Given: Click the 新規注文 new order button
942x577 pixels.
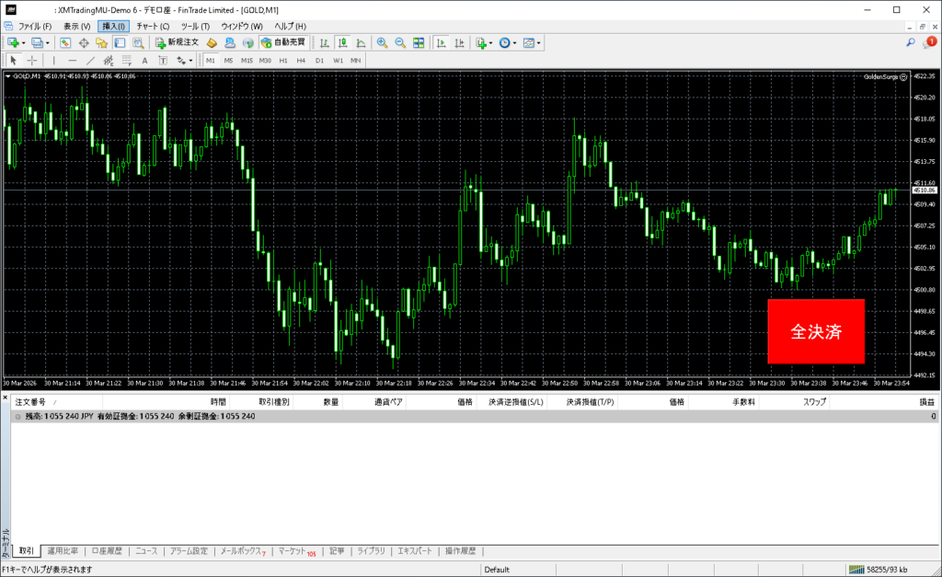Looking at the screenshot, I should click(176, 42).
